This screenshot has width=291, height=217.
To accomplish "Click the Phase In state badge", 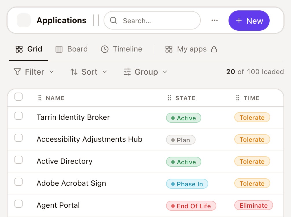I will [x=187, y=184].
